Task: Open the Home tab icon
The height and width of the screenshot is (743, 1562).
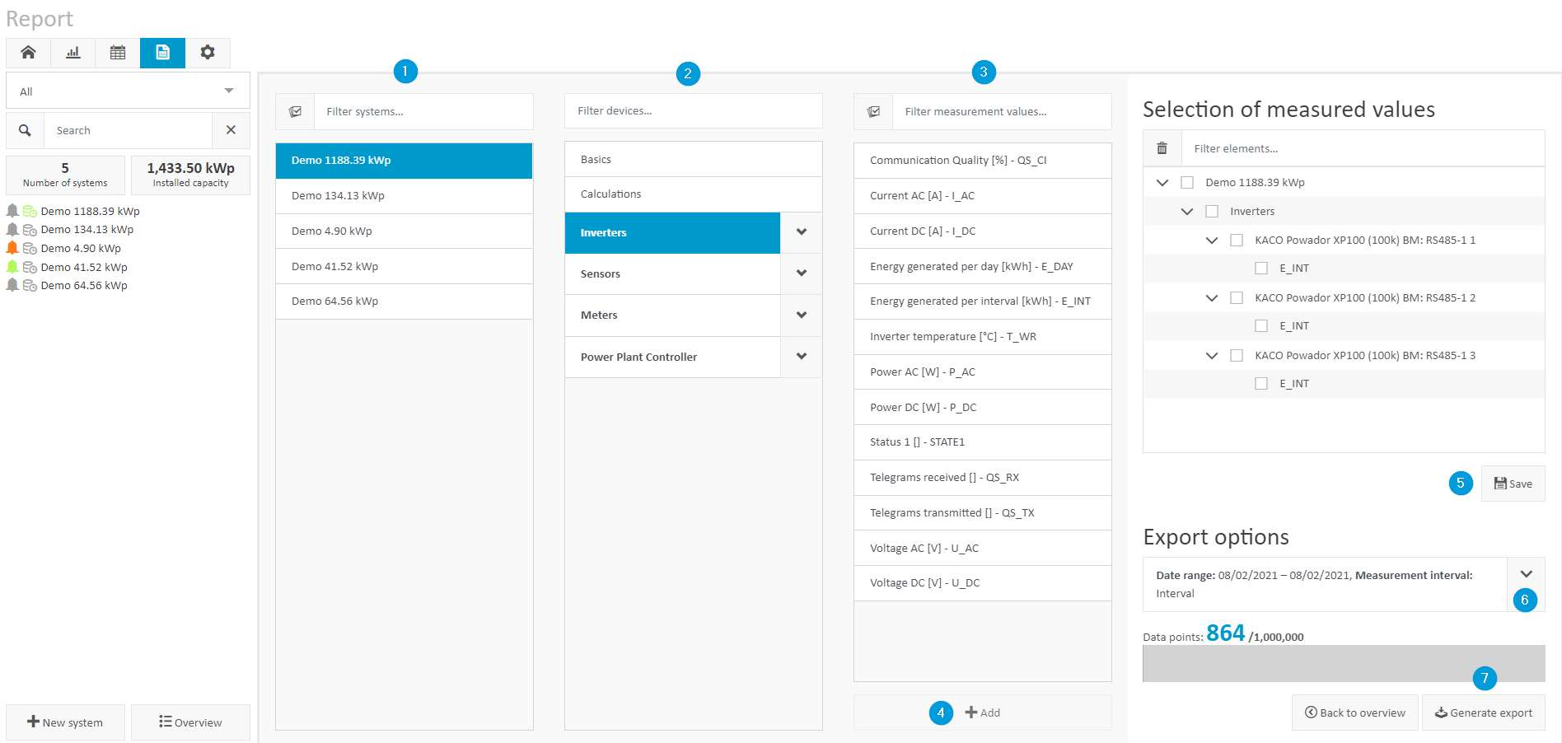Action: pyautogui.click(x=28, y=53)
